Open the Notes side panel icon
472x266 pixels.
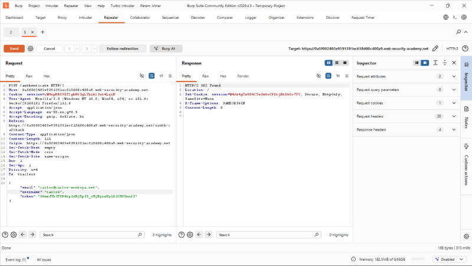pyautogui.click(x=466, y=109)
